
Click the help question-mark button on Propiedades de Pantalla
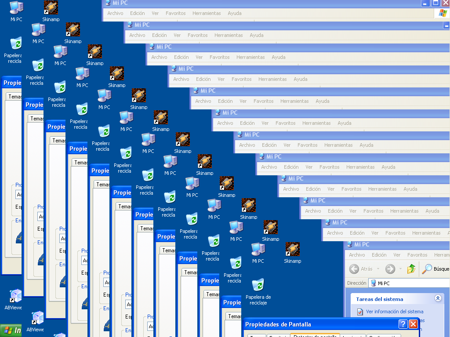[x=403, y=324]
